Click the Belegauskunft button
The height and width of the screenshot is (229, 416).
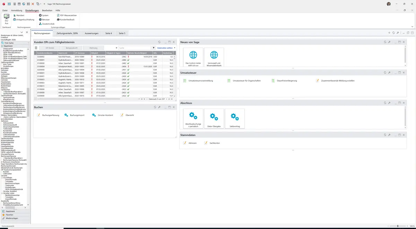click(72, 48)
